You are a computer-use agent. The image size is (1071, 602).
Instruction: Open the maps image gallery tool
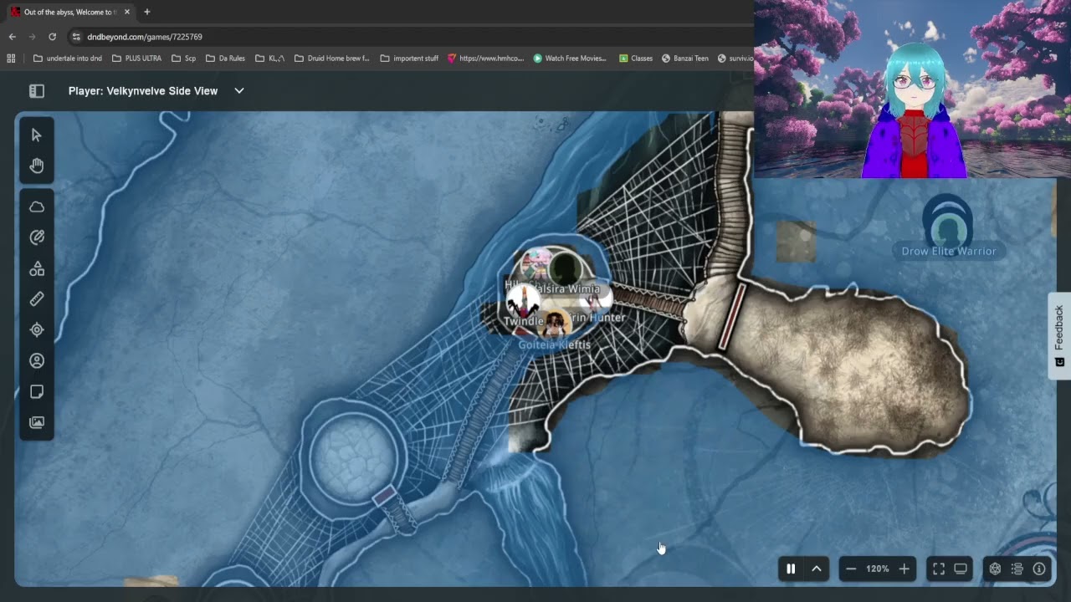(x=37, y=422)
